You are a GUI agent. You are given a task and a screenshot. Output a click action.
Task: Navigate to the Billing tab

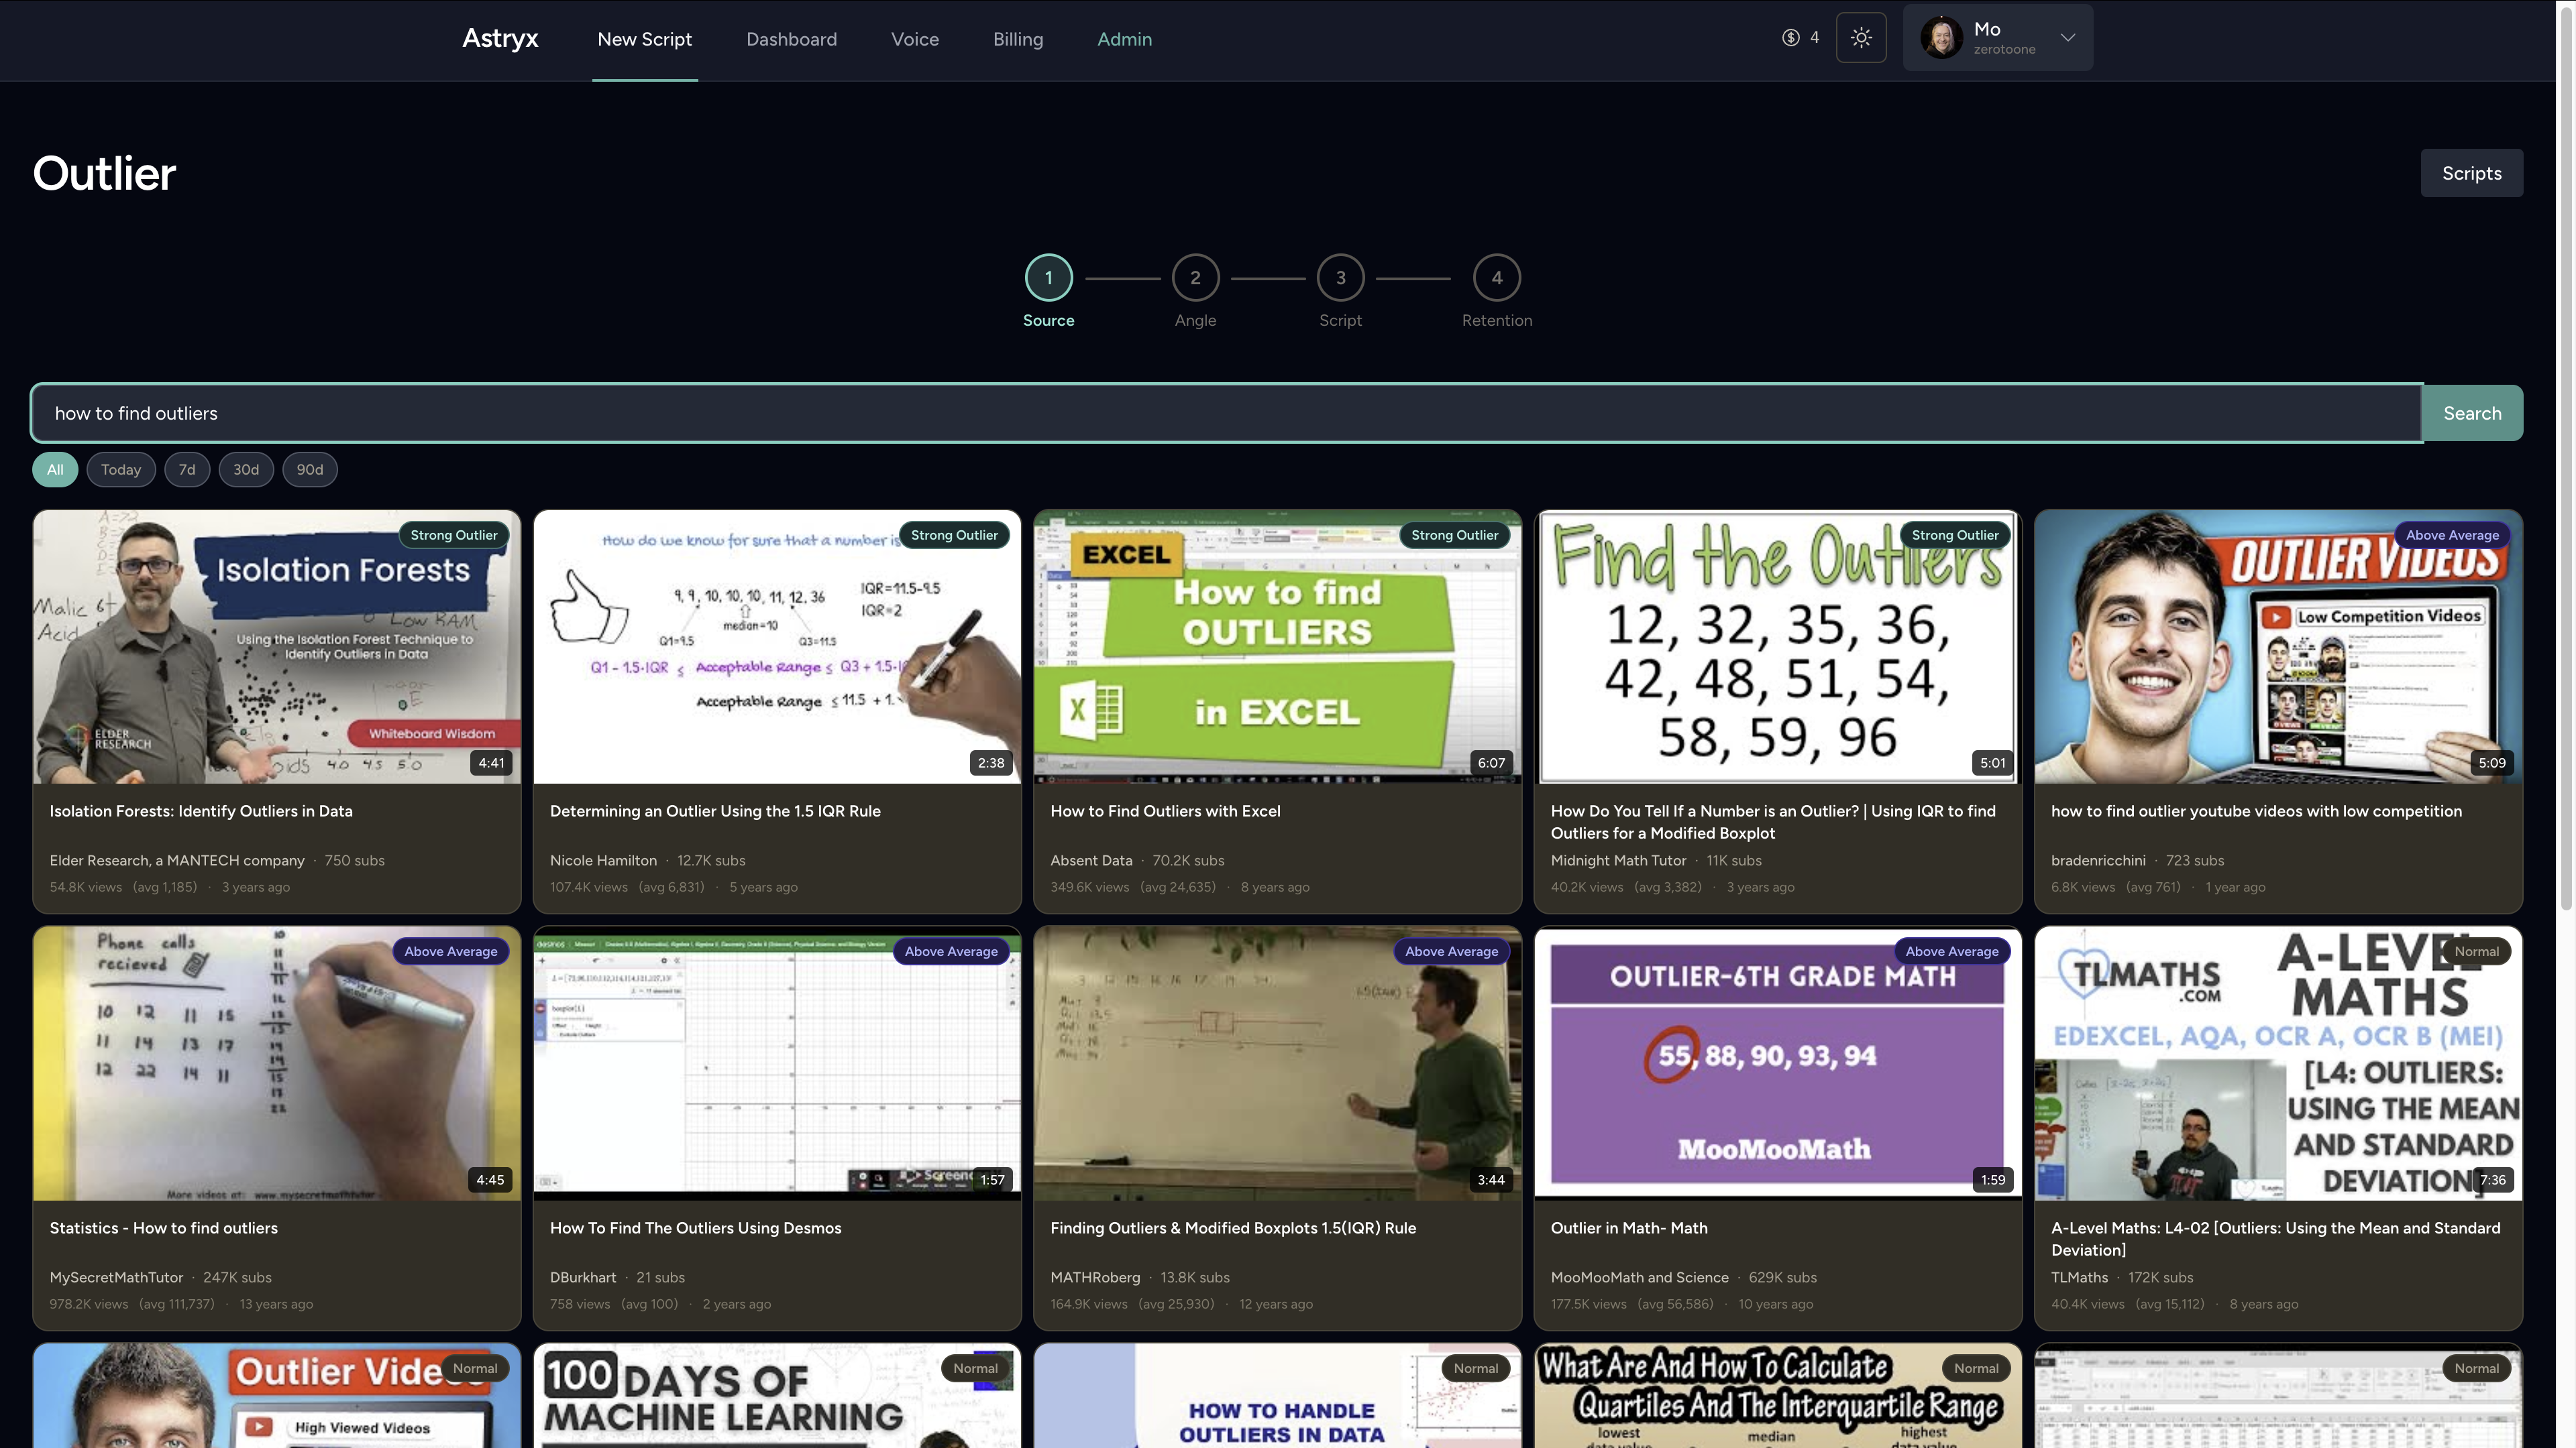coord(1018,39)
